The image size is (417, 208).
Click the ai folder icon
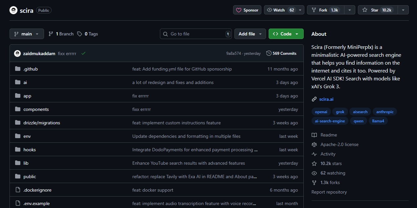click(x=18, y=82)
